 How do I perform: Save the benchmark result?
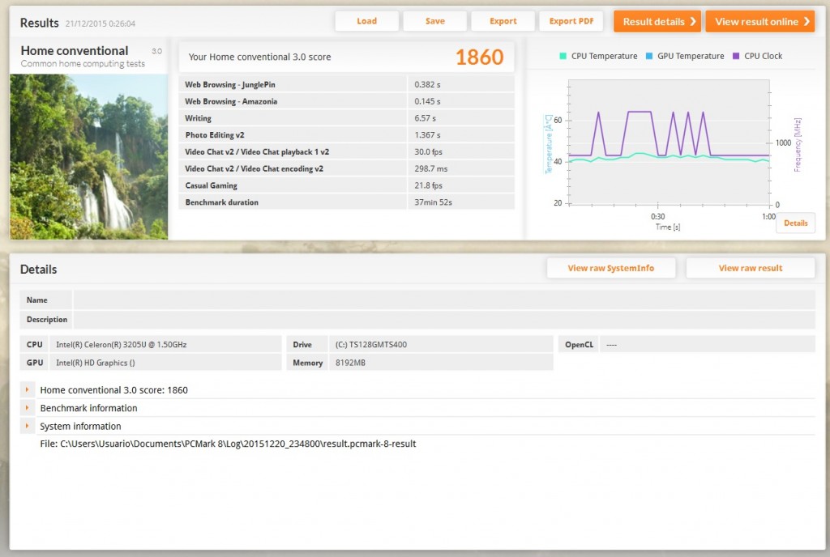pyautogui.click(x=434, y=21)
